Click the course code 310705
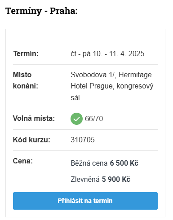The width and height of the screenshot is (173, 220). 83,140
